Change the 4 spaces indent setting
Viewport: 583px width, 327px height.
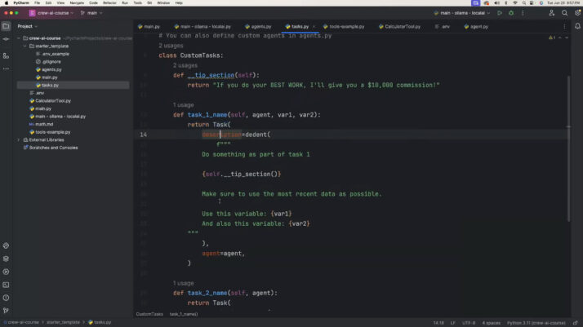pos(492,323)
